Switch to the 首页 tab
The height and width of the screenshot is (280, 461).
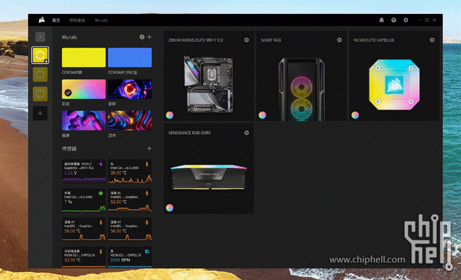tap(56, 20)
